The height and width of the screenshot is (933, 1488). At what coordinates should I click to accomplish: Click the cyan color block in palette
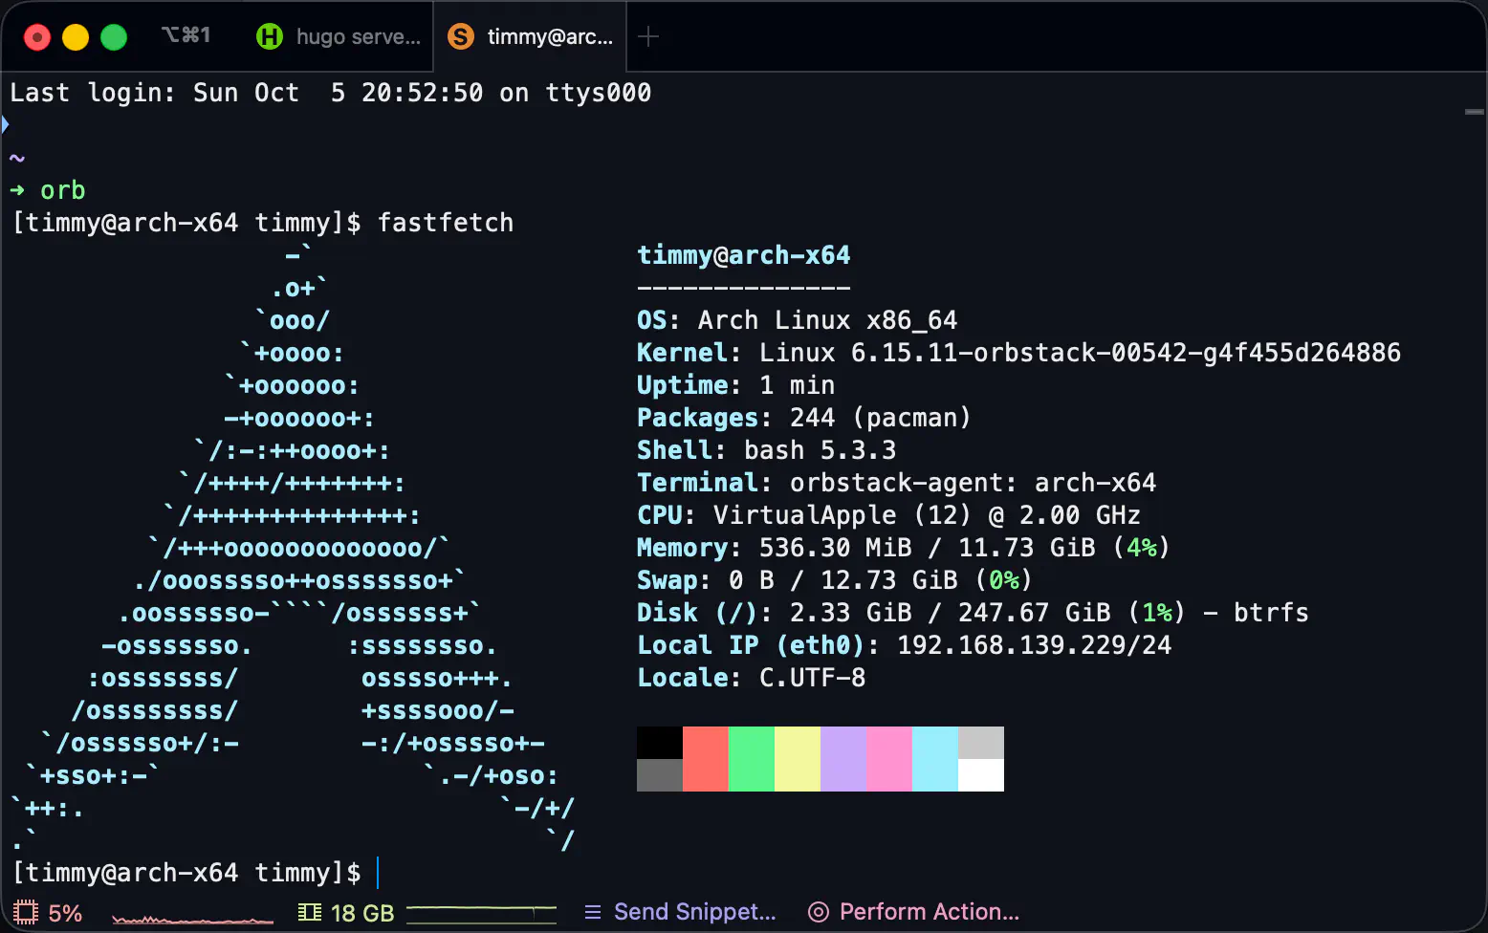pos(935,758)
